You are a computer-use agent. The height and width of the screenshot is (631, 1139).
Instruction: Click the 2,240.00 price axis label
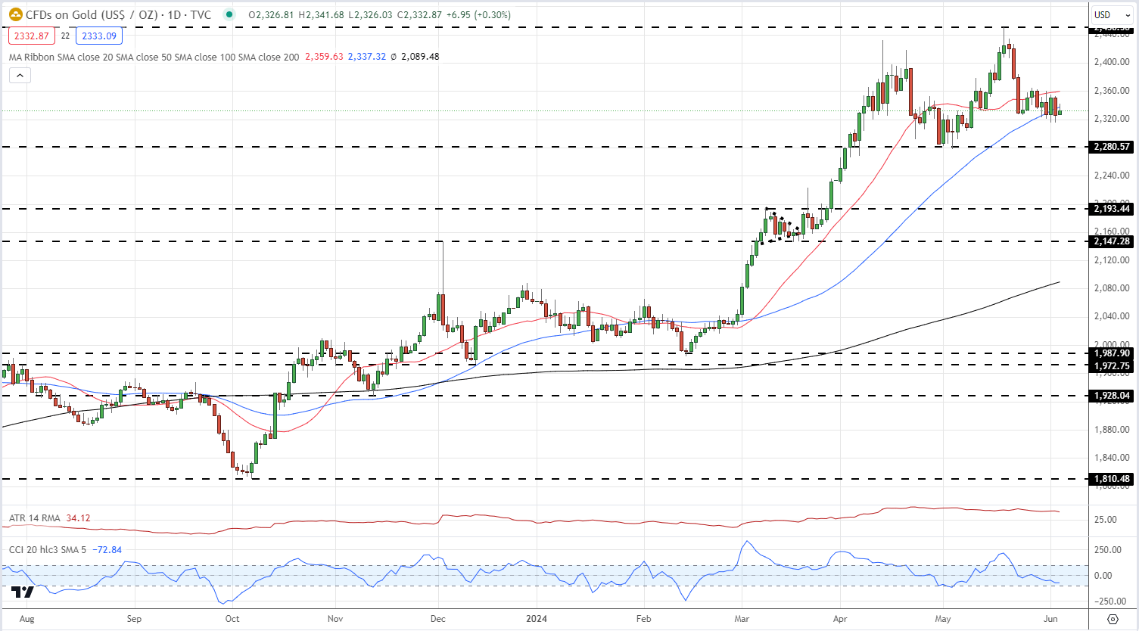[x=1112, y=176]
